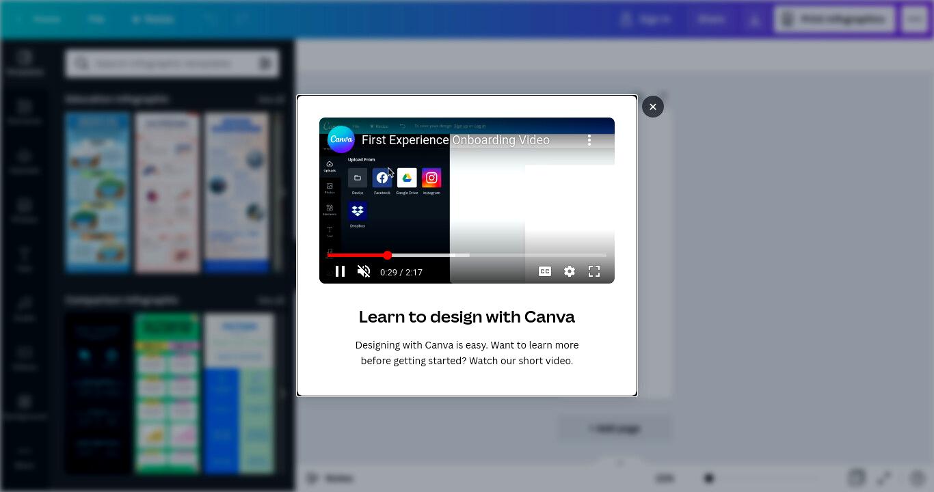This screenshot has height=492, width=934.
Task: Select the second Education infographic template thumbnail
Action: click(x=168, y=192)
